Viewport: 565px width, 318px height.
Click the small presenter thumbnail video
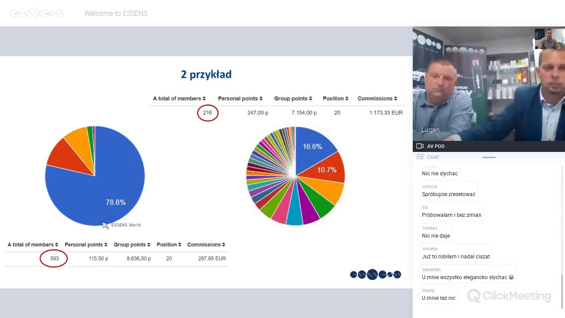click(x=550, y=39)
